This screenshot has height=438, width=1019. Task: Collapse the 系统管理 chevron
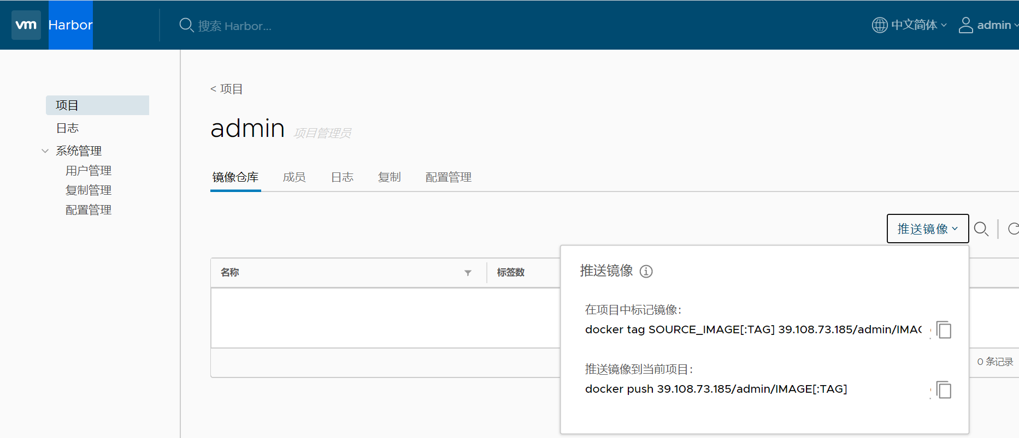[45, 151]
